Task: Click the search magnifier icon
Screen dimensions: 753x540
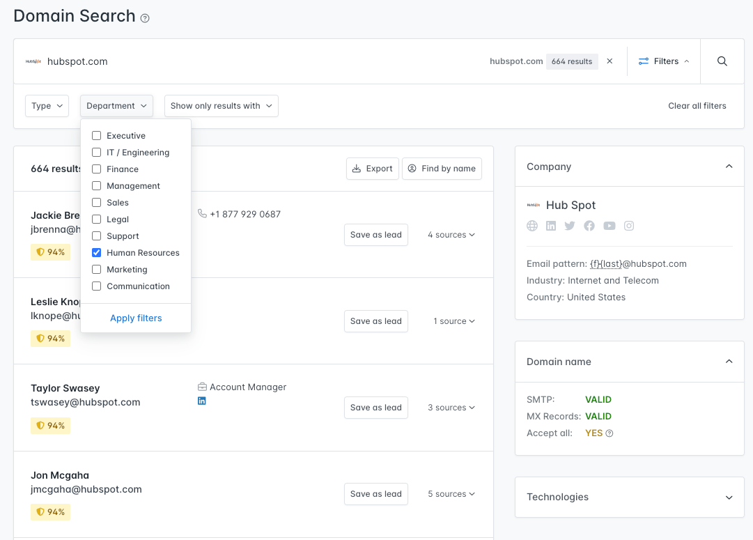Action: (722, 61)
